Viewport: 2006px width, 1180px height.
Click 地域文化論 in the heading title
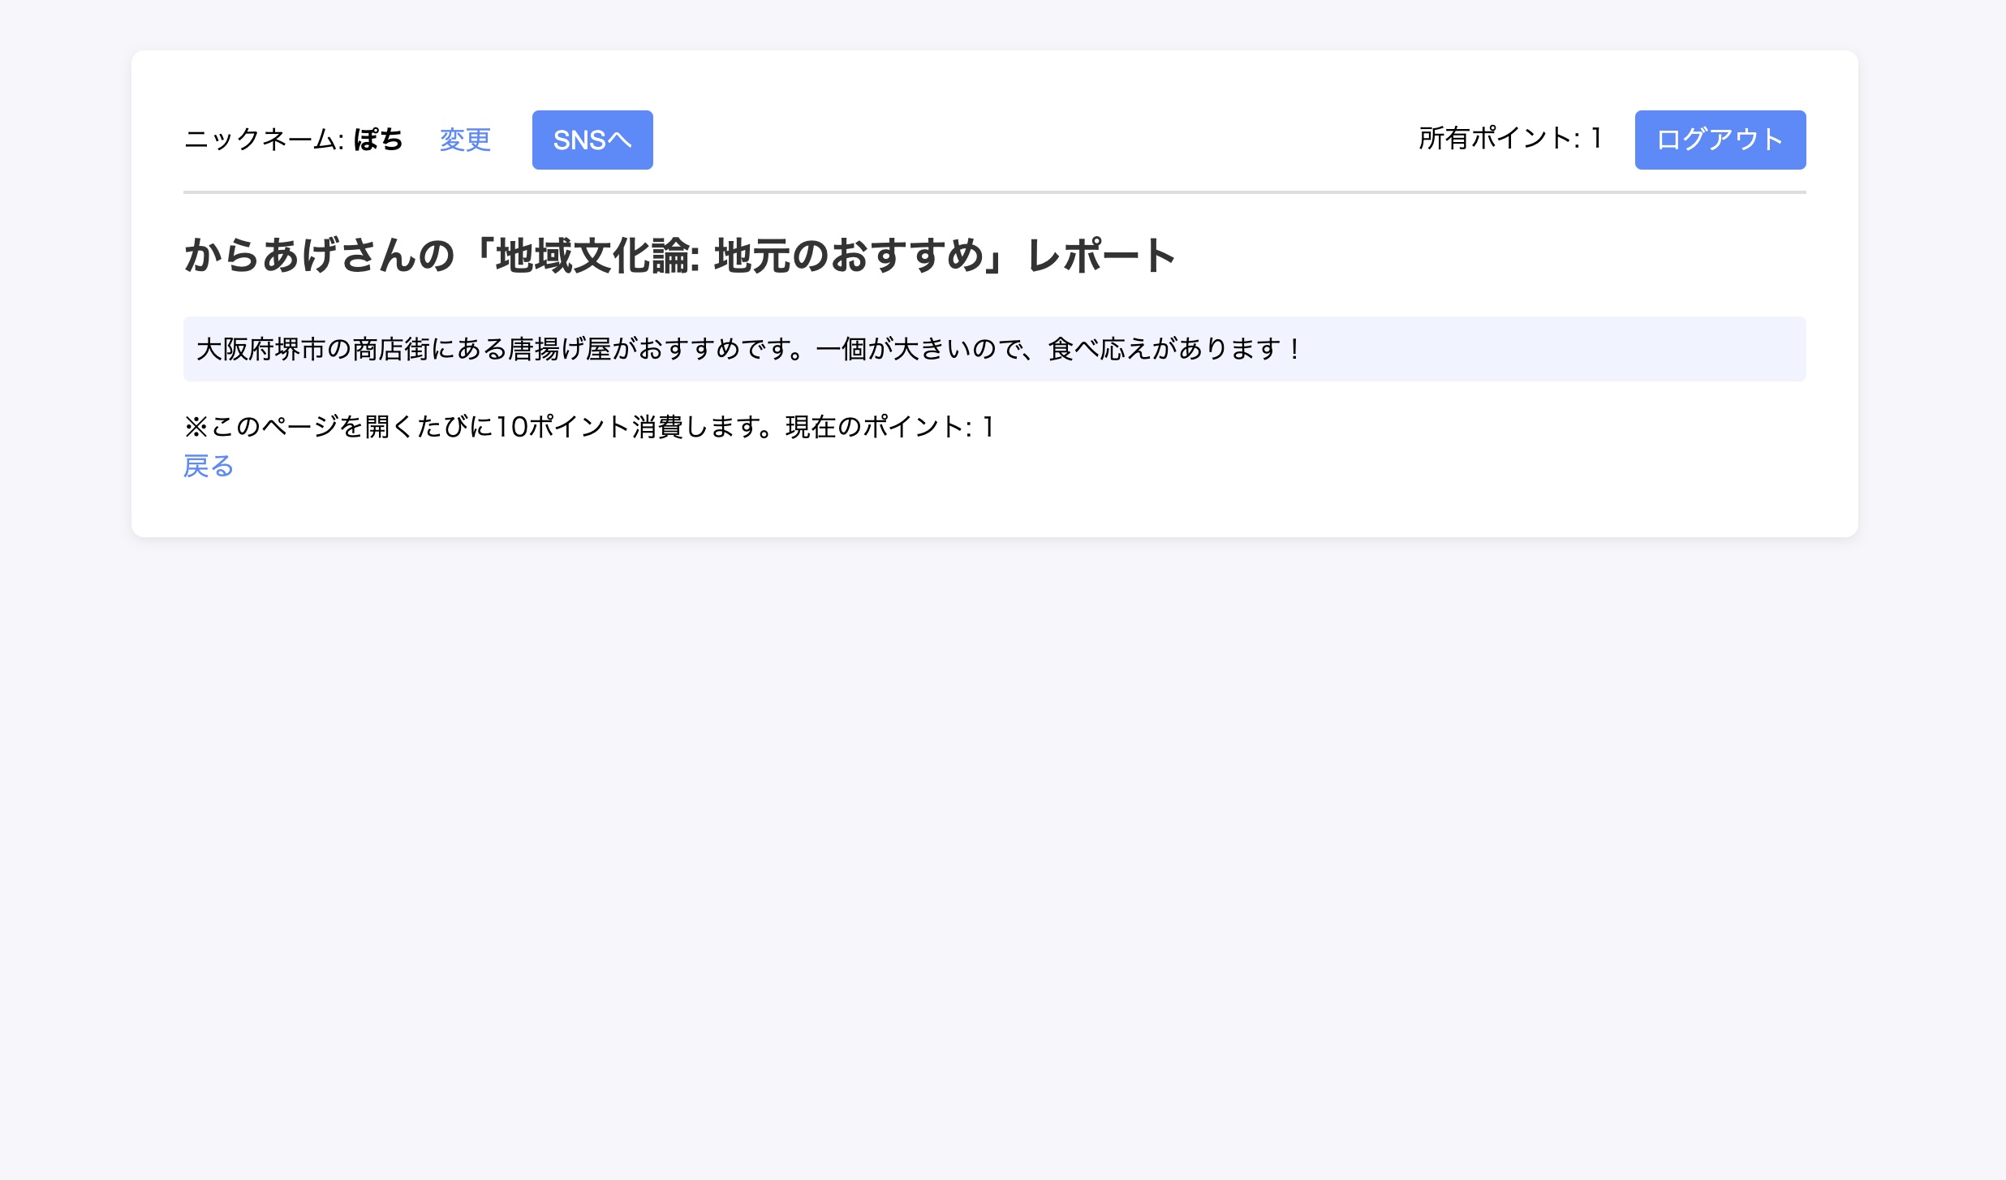(594, 255)
